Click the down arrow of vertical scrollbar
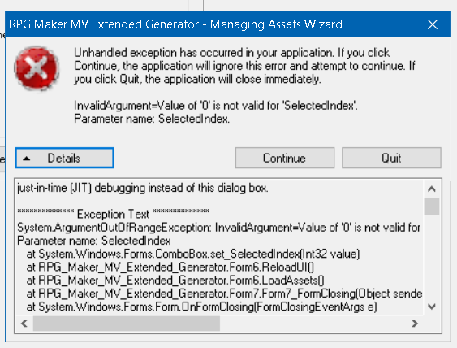Image resolution: width=457 pixels, height=348 pixels. point(432,307)
